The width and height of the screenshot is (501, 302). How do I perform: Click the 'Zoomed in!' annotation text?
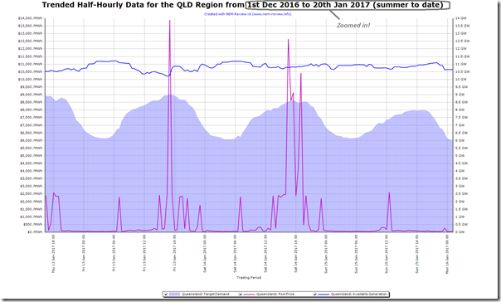353,25
